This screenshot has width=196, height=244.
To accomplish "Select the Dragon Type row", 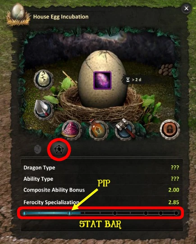I will click(101, 168).
